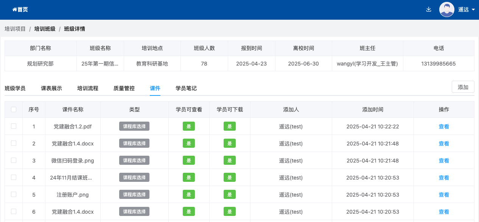The height and width of the screenshot is (222, 479).
Task: Click 学员可下载 是 badge for 微信扫码登录.png
Action: (230, 160)
